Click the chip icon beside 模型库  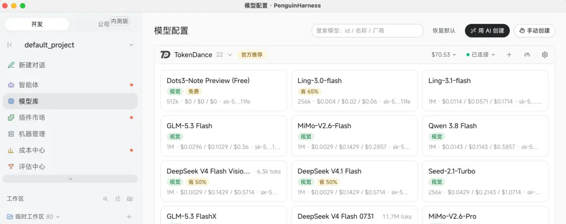[11, 101]
